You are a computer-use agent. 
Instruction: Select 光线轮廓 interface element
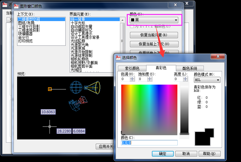point(78,41)
